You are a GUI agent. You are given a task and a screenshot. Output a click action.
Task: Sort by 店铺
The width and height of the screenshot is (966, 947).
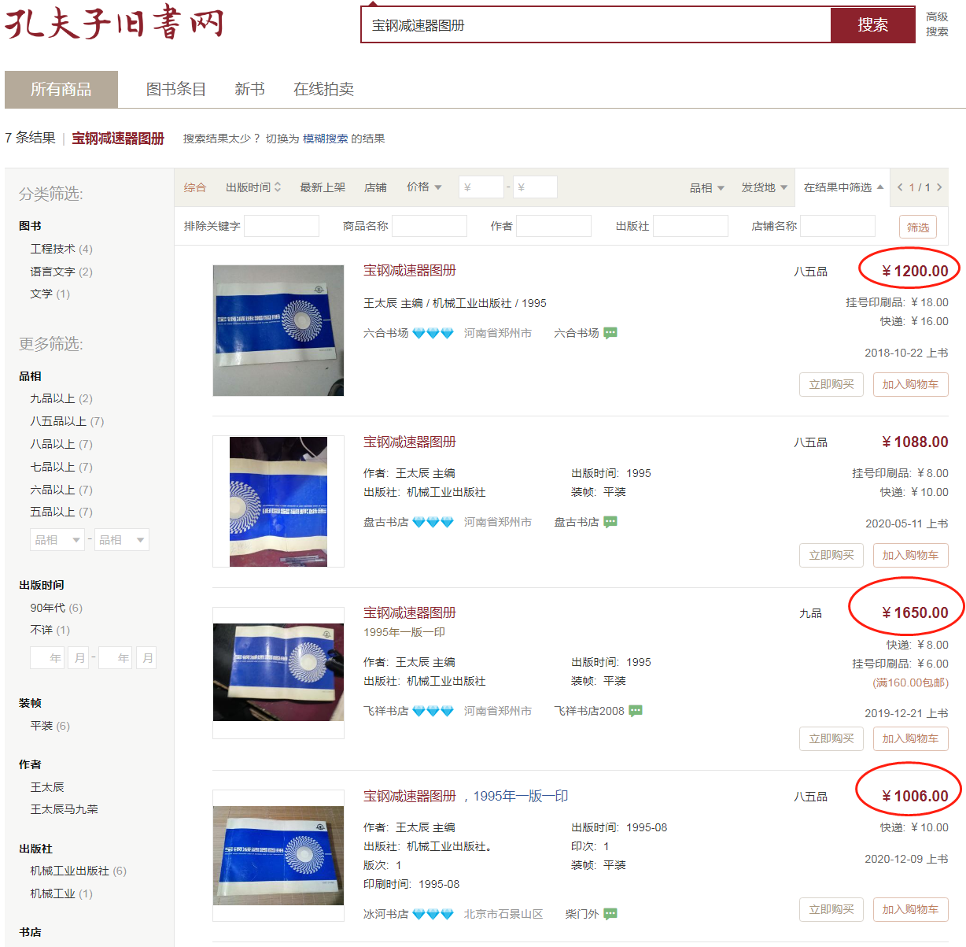coord(375,187)
